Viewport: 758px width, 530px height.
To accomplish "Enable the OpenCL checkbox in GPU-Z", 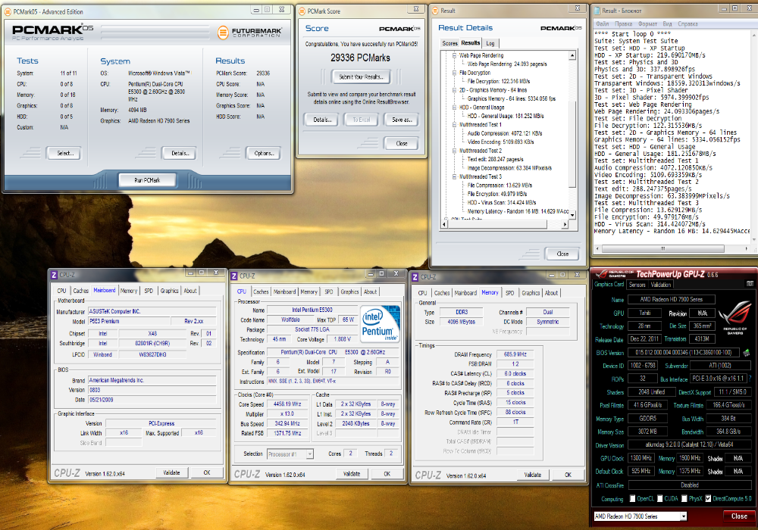I will click(632, 499).
